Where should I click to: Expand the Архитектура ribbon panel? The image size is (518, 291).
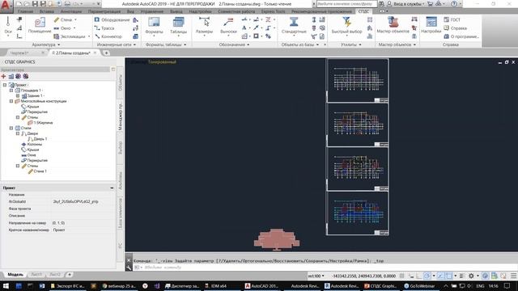pyautogui.click(x=46, y=44)
